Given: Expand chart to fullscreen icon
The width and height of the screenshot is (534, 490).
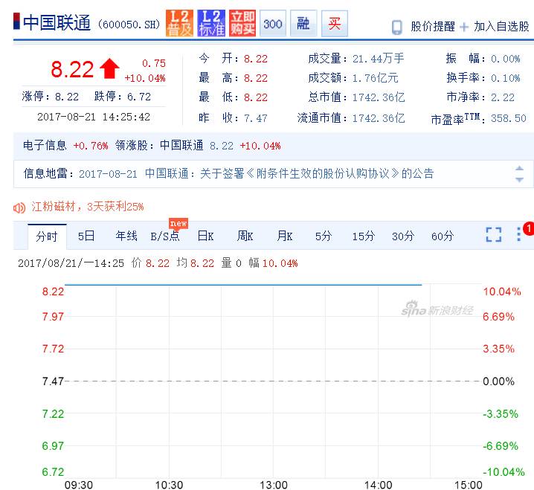Looking at the screenshot, I should pos(494,234).
